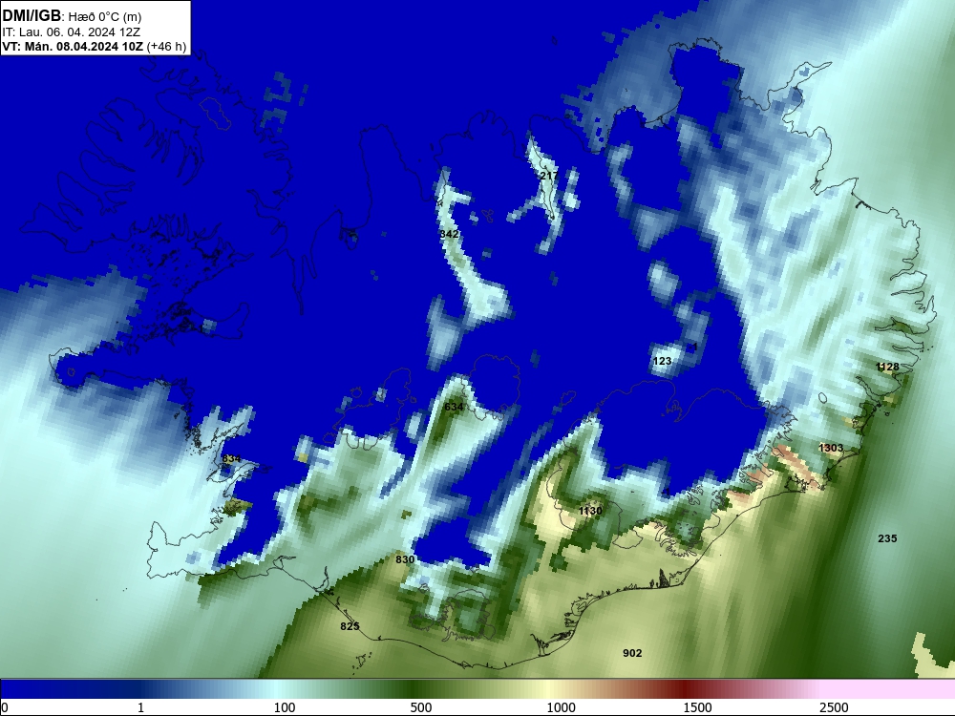Click the map value label 902
Viewport: 955px width, 716px height.
click(x=632, y=653)
